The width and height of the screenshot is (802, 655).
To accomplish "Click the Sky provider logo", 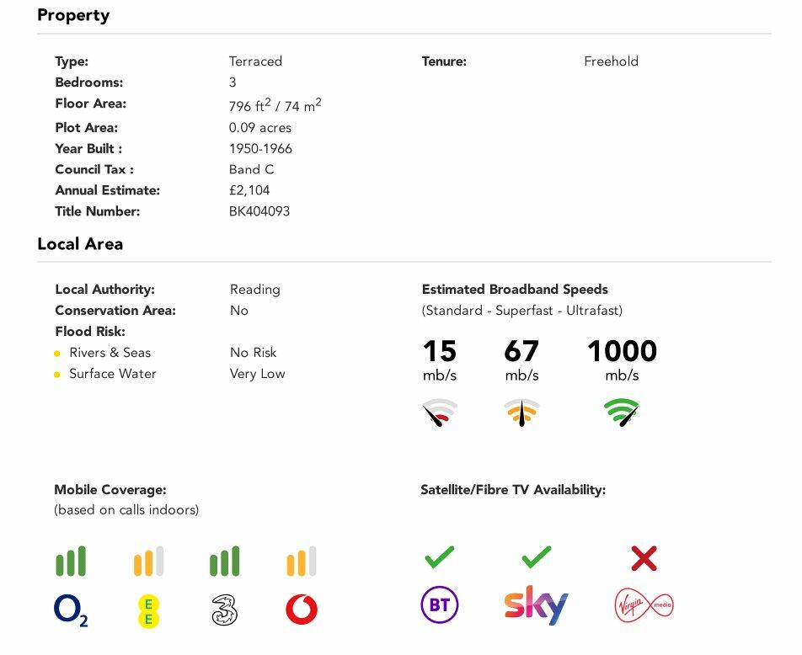I will tap(536, 605).
